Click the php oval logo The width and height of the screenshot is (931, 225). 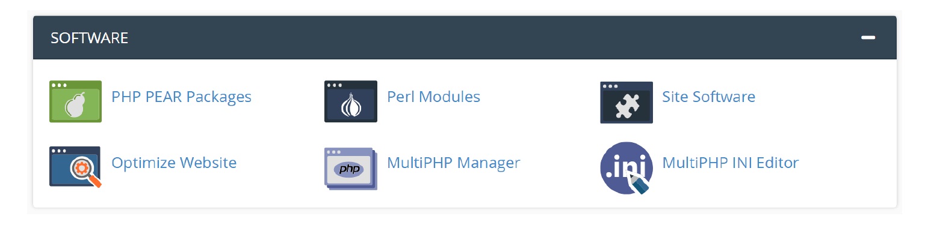point(349,169)
